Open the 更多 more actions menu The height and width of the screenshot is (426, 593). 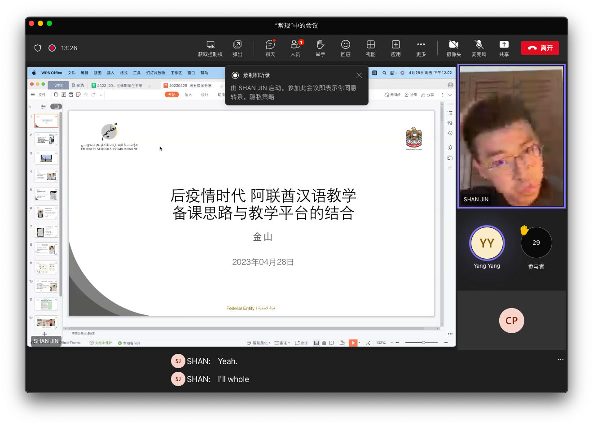click(x=421, y=48)
